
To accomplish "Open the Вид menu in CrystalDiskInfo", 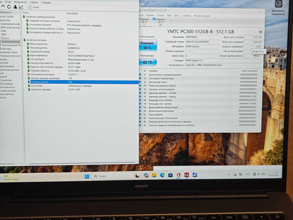I will (169, 15).
